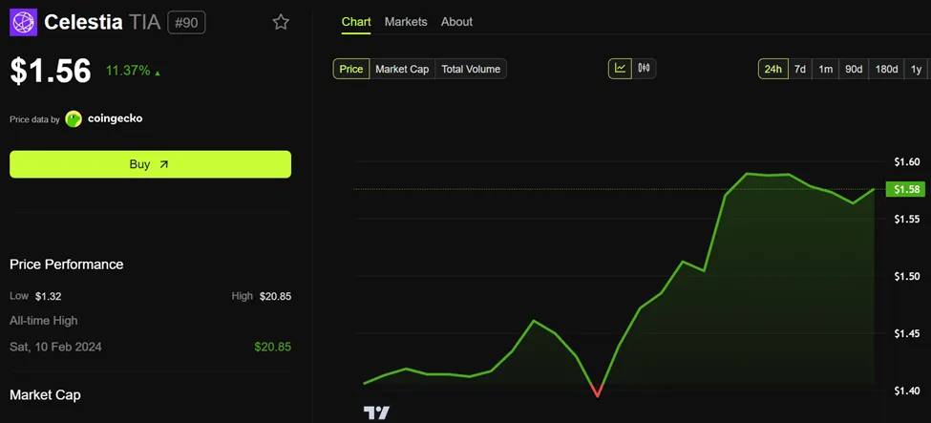
Task: Add Celestia to favorites with star icon
Action: 280,23
